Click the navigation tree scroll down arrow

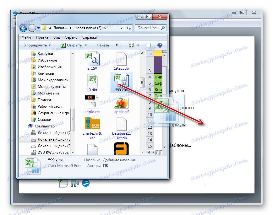tap(73, 152)
